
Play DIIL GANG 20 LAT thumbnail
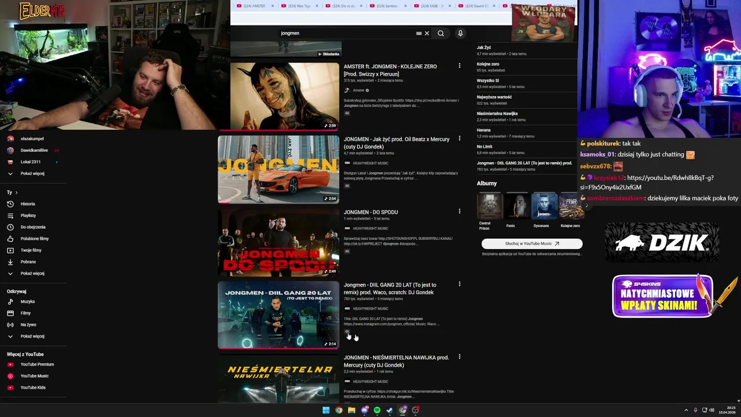(278, 315)
